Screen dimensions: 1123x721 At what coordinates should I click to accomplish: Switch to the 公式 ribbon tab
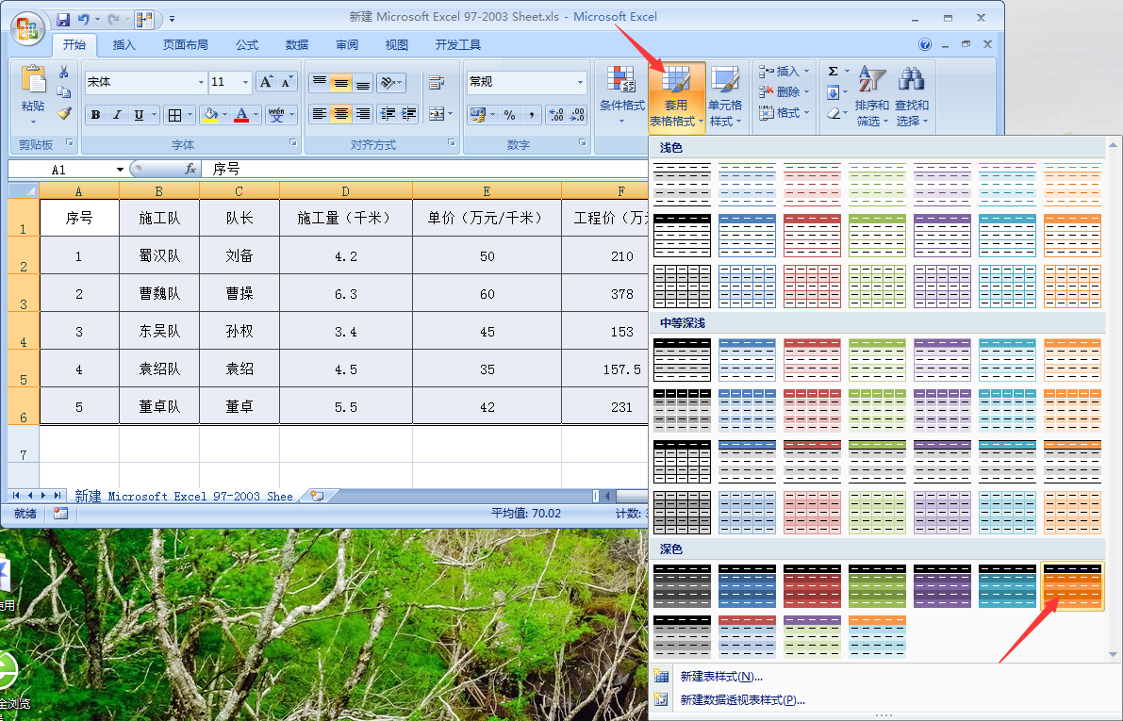(247, 44)
